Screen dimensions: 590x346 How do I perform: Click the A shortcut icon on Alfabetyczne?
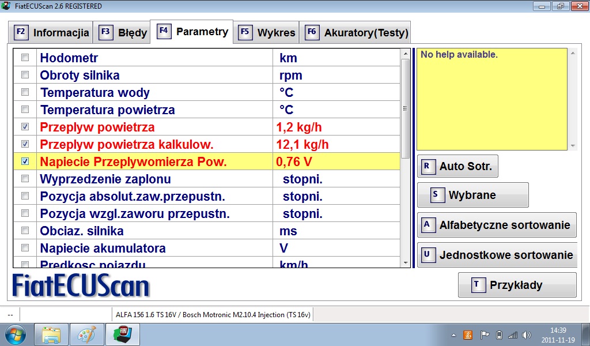pos(428,225)
